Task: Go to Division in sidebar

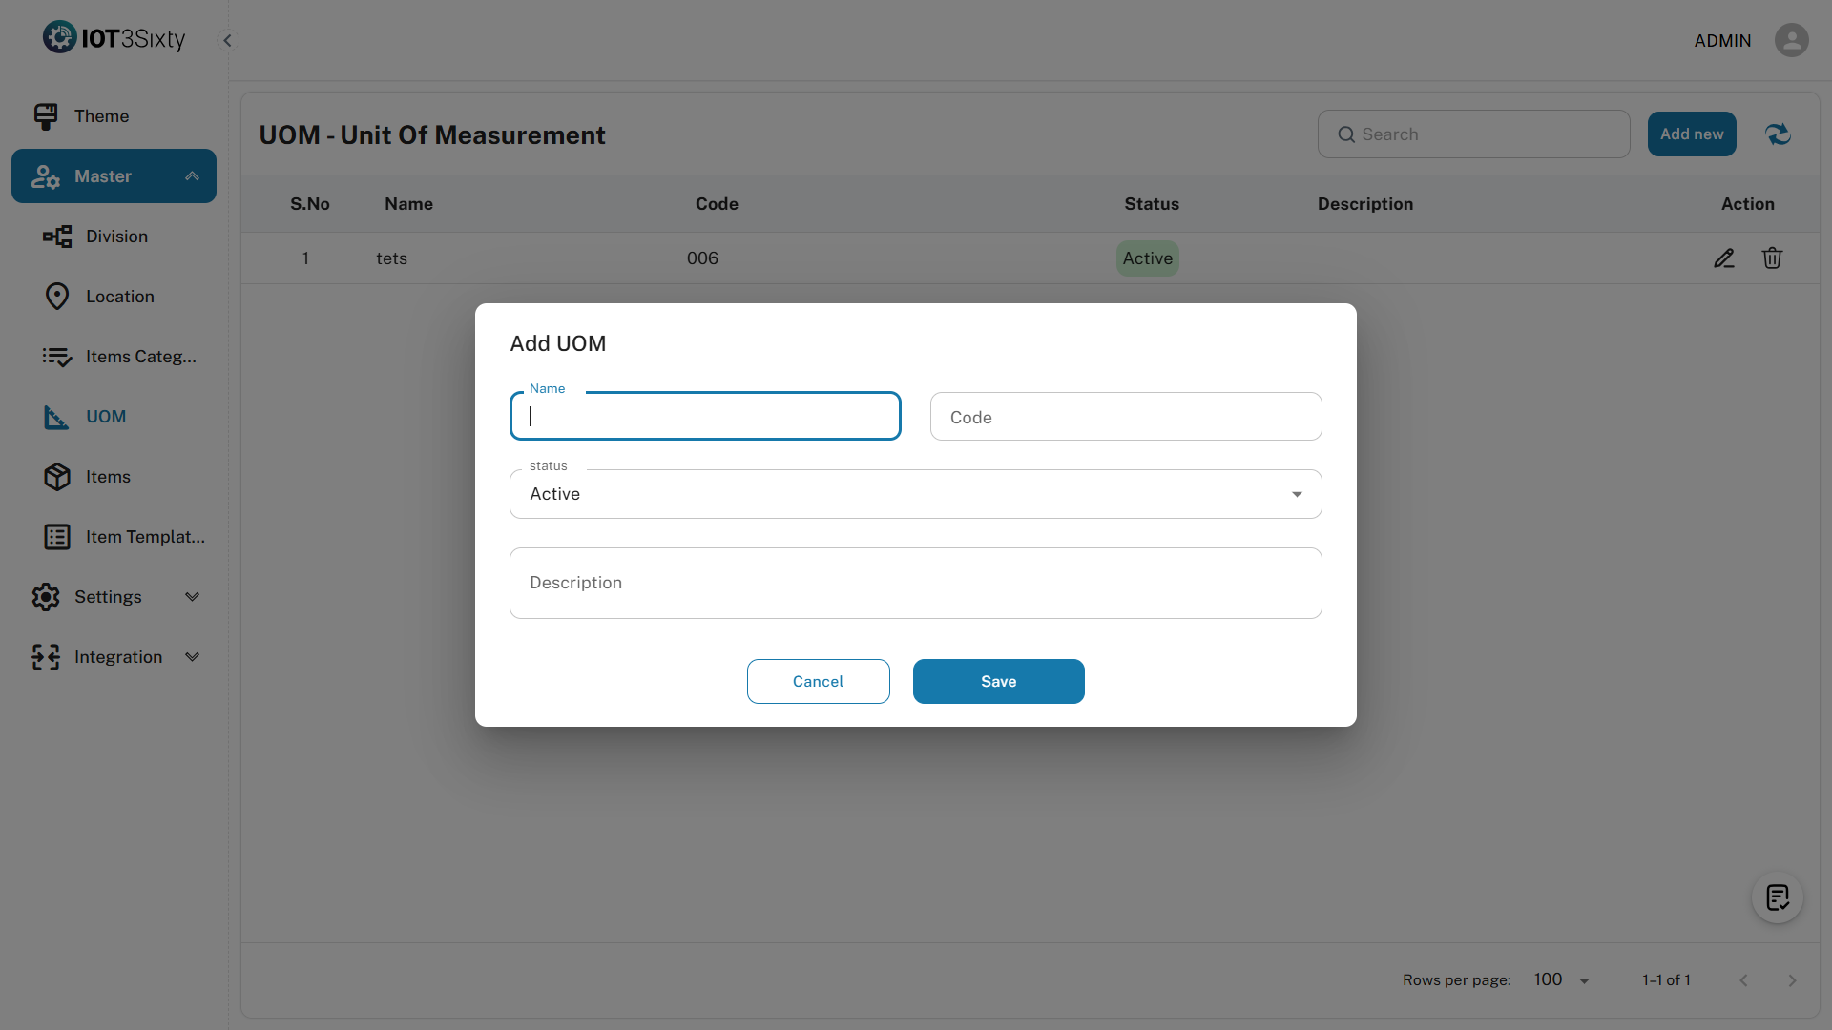Action: click(116, 237)
